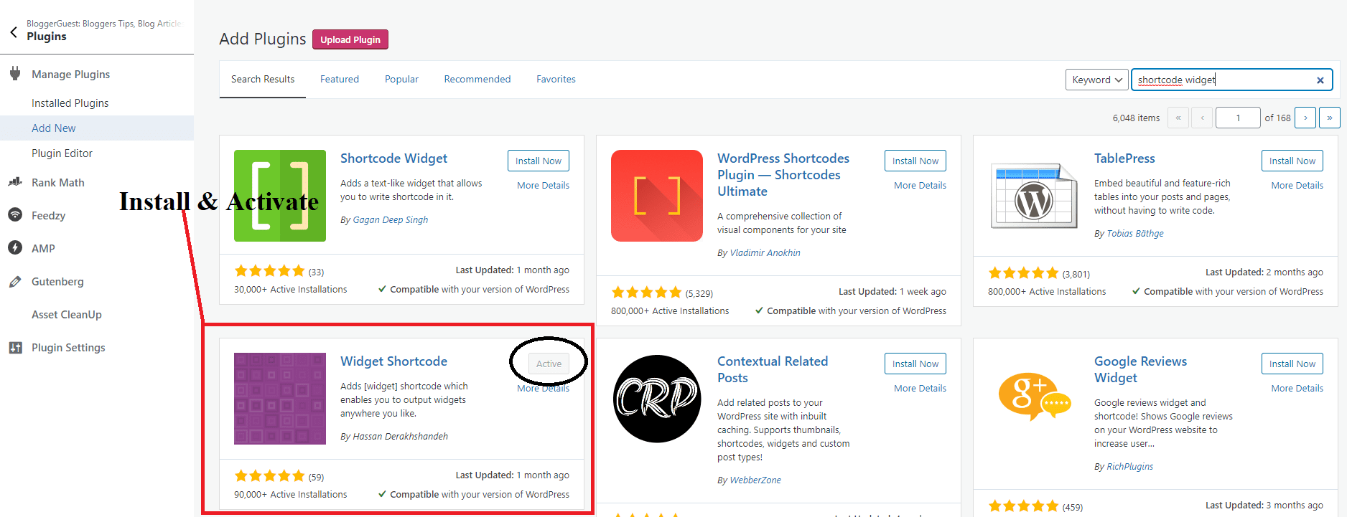Install the TablePress plugin
The image size is (1347, 517).
pos(1292,161)
